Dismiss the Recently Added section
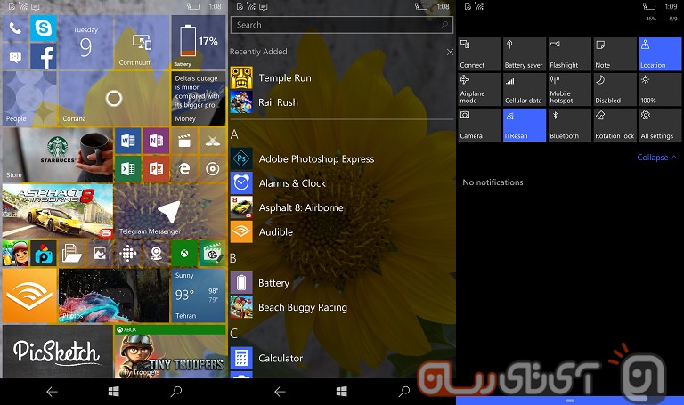This screenshot has width=684, height=405. coord(449,53)
